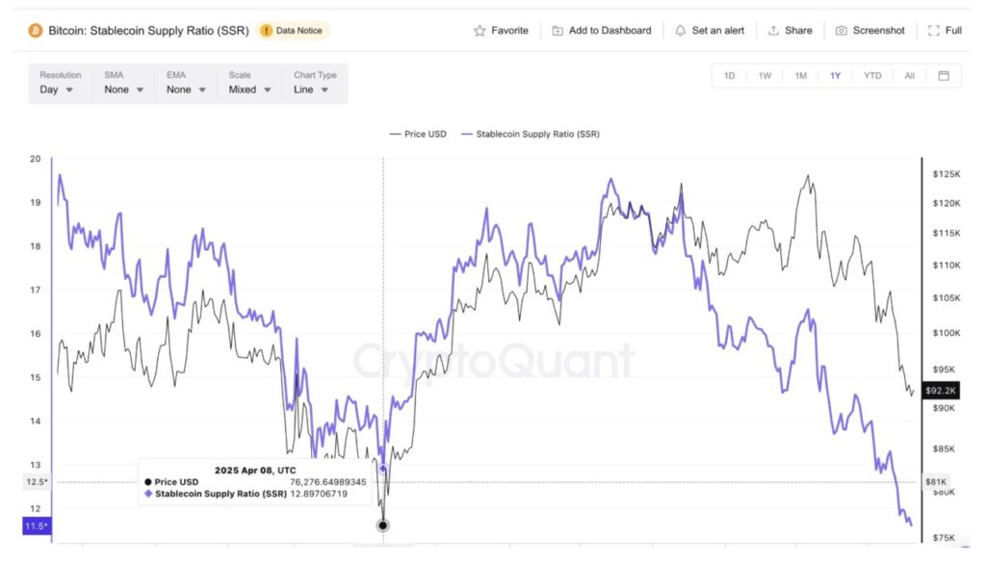The height and width of the screenshot is (563, 986).
Task: Toggle Stablecoin Supply Ratio legend series
Action: 531,135
